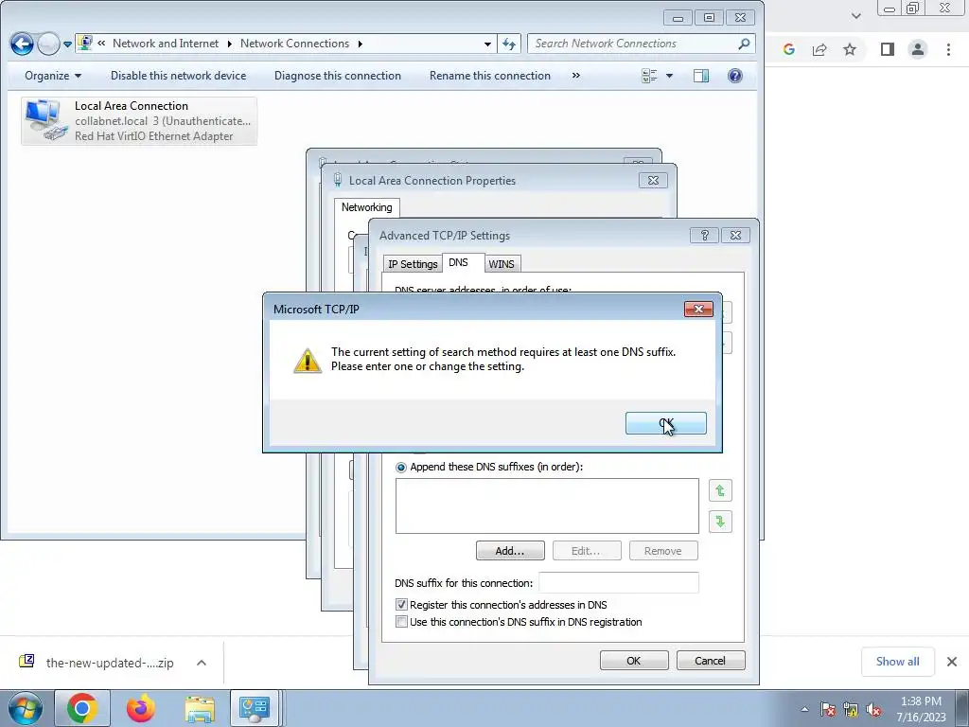Open the Windows Start menu
Image resolution: width=969 pixels, height=727 pixels.
[25, 708]
